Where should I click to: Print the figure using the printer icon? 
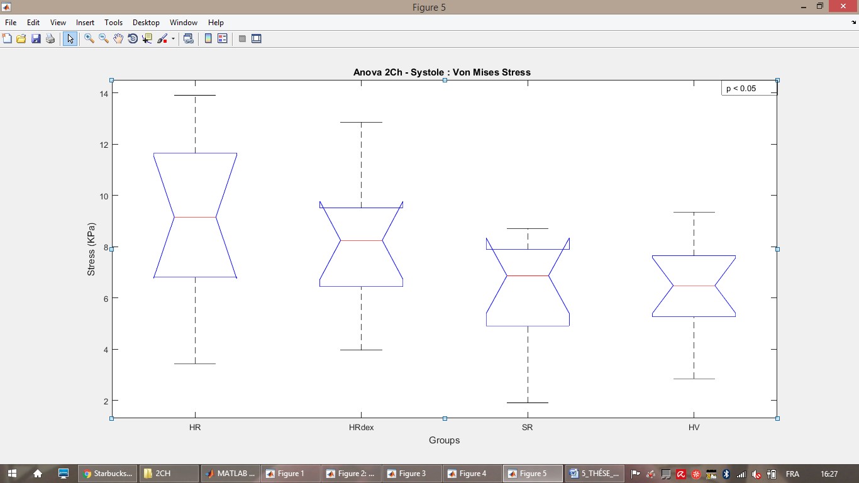(x=50, y=39)
